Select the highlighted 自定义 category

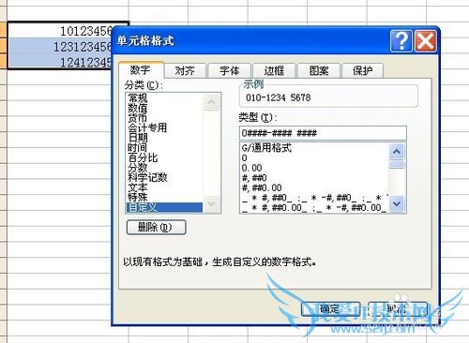tap(164, 207)
